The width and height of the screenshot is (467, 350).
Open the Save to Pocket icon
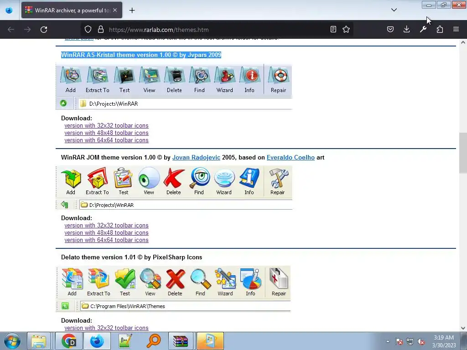(390, 29)
